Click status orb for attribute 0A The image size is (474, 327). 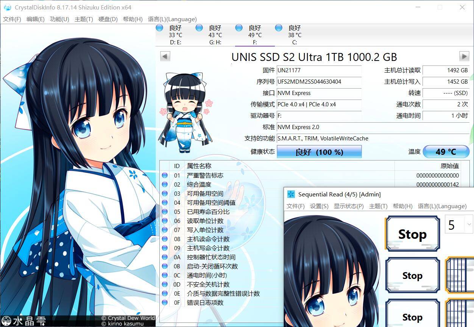[x=165, y=257]
